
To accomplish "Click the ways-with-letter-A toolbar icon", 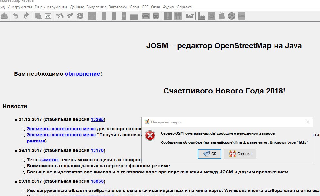I will point(60,16).
